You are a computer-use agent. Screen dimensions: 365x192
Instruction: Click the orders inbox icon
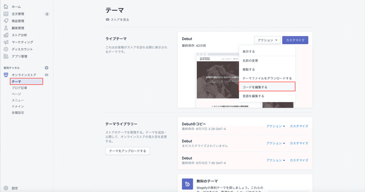pyautogui.click(x=6, y=14)
